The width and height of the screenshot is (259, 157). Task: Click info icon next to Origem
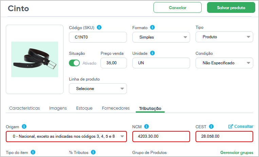tap(24, 127)
